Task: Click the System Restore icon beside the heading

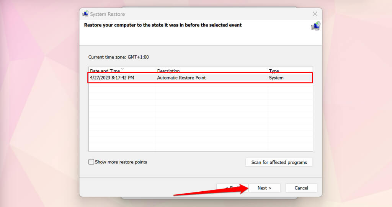Action: click(316, 26)
